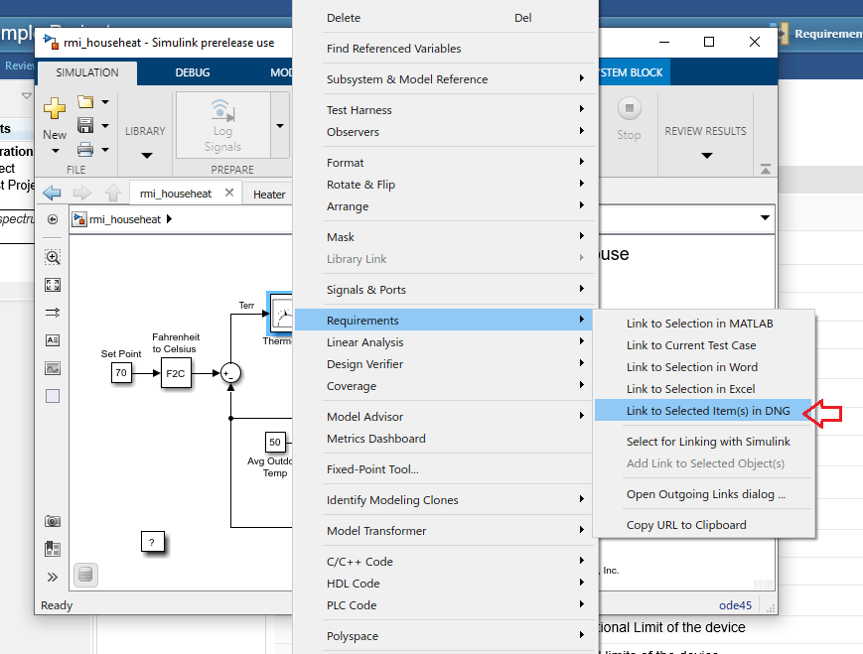
Task: Select the Zoom In tool in palette
Action: (x=53, y=257)
